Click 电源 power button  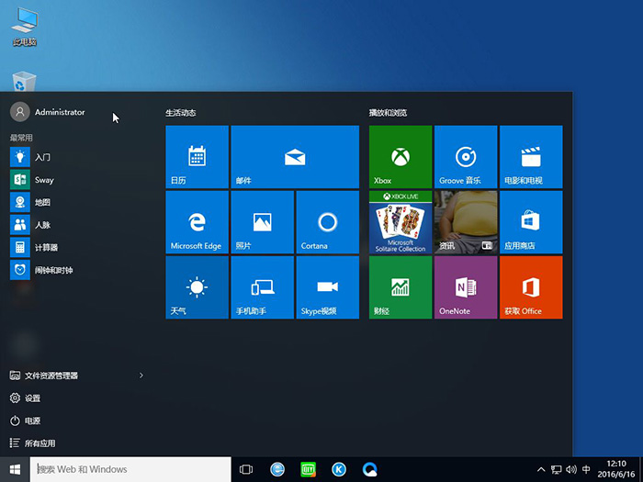click(32, 420)
